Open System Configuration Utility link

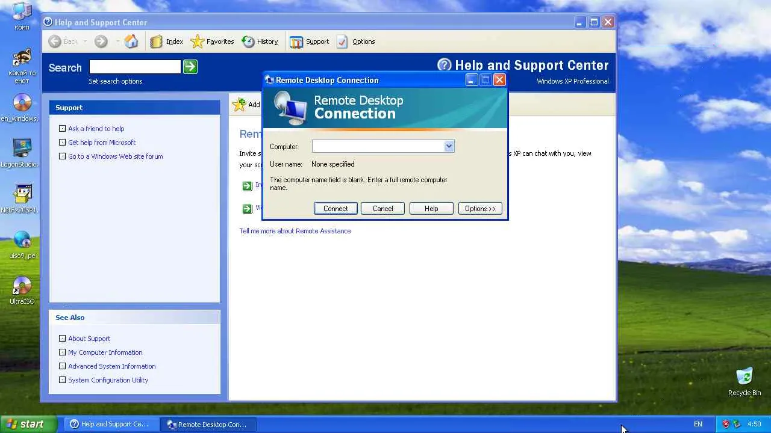tap(108, 380)
